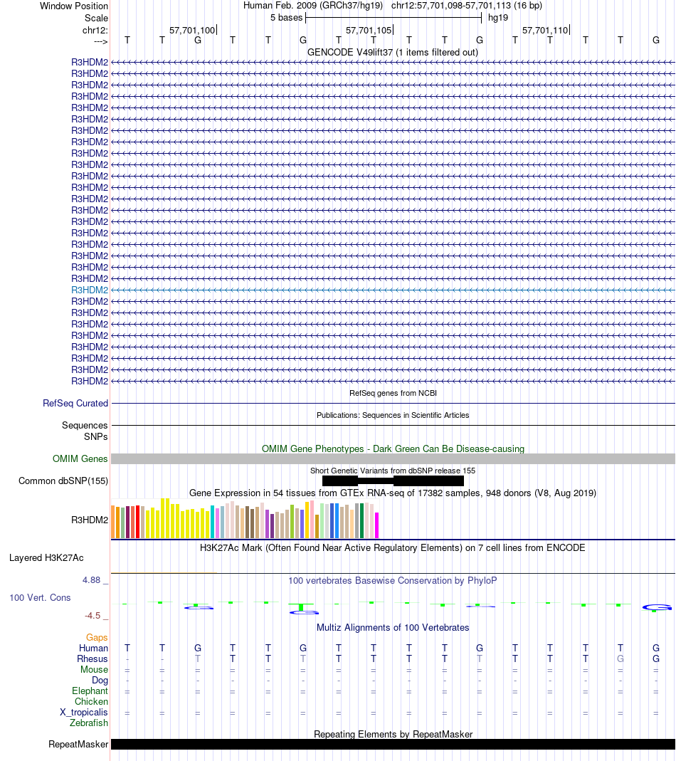Click R3HDM2 label beside GTEx bar chart
The image size is (676, 761).
click(90, 520)
